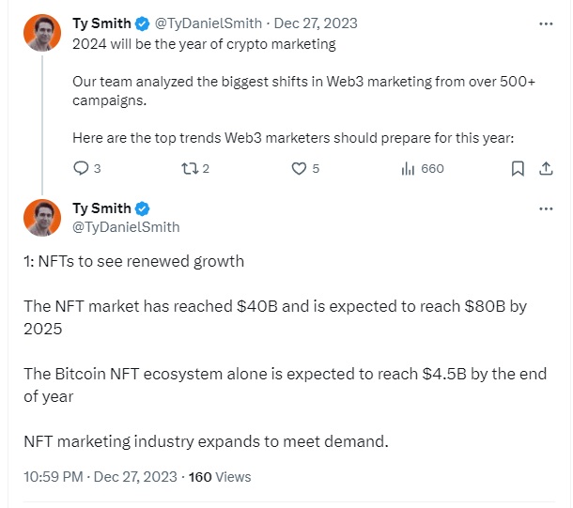Screen dimensions: 573x508
Task: Bookmark the first tweet
Action: (x=518, y=168)
